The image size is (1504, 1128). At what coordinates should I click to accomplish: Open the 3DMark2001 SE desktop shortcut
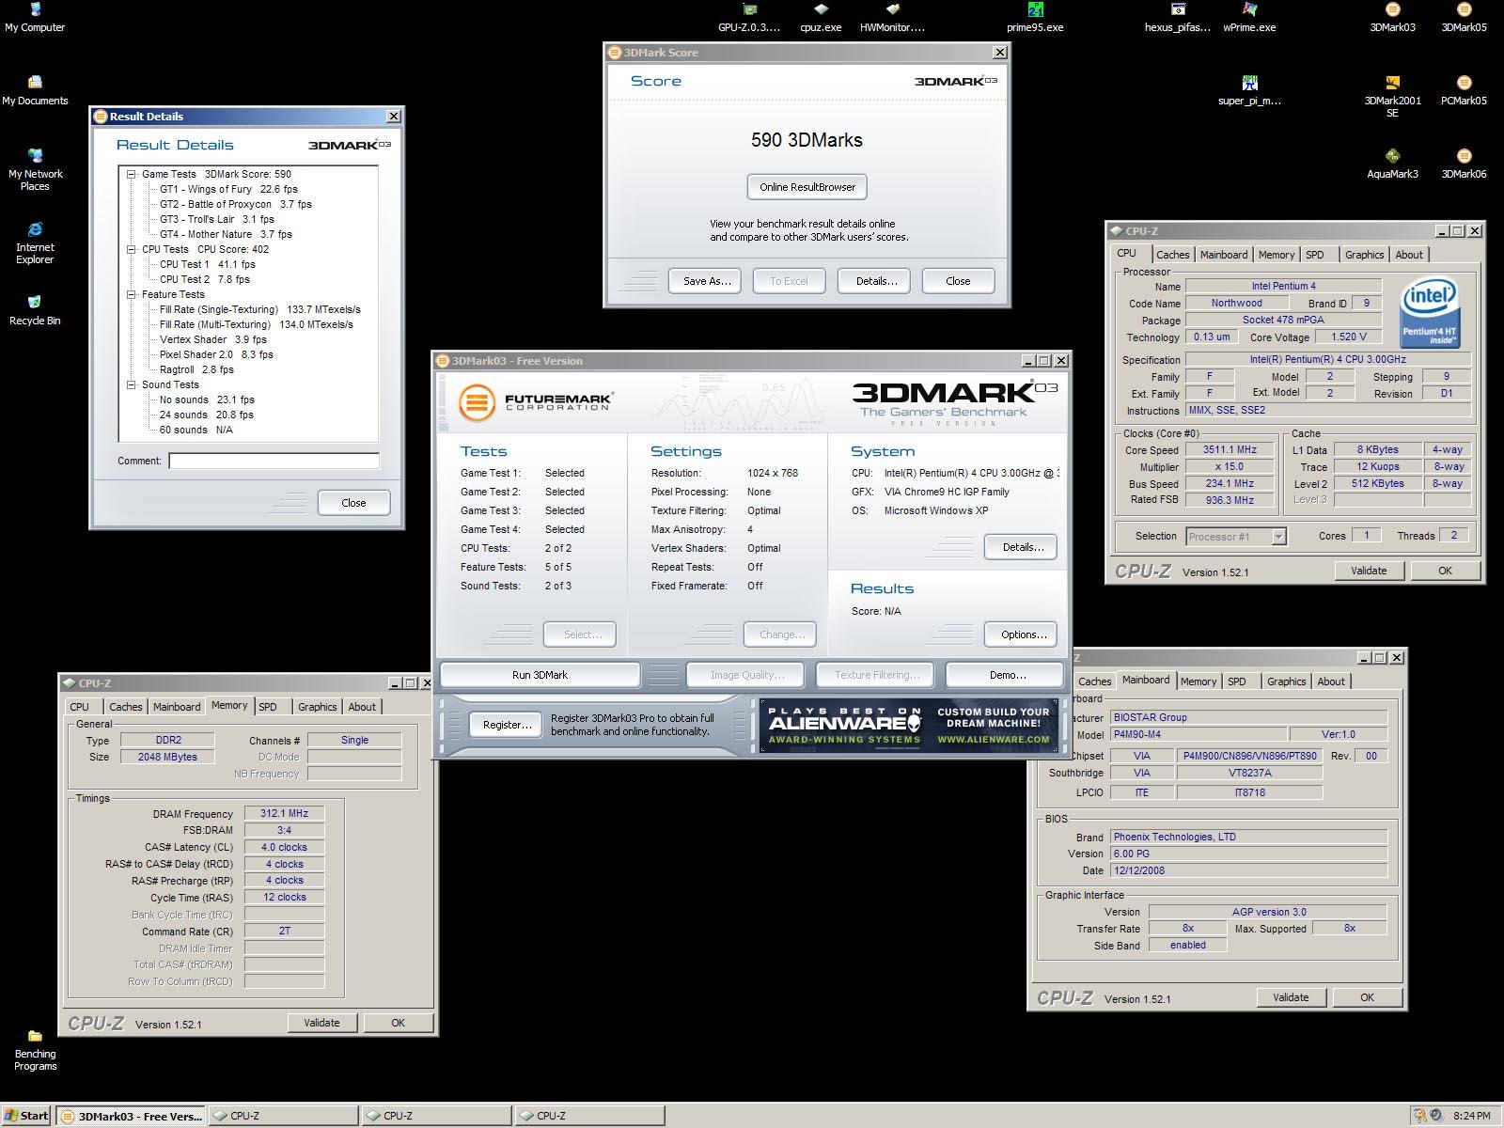coord(1392,96)
